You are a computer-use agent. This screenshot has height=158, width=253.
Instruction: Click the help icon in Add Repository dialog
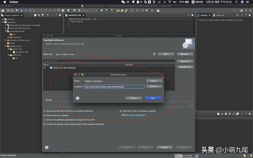77,98
